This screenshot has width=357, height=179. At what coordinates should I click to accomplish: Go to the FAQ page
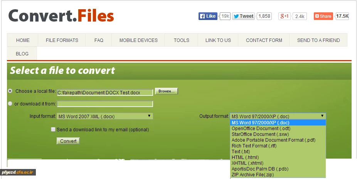pos(99,40)
